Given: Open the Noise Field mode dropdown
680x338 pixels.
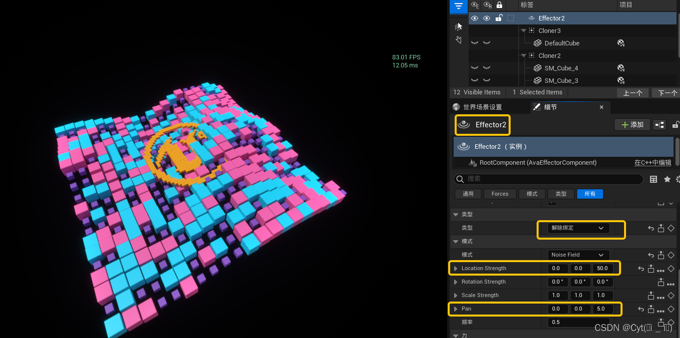Looking at the screenshot, I should [579, 255].
